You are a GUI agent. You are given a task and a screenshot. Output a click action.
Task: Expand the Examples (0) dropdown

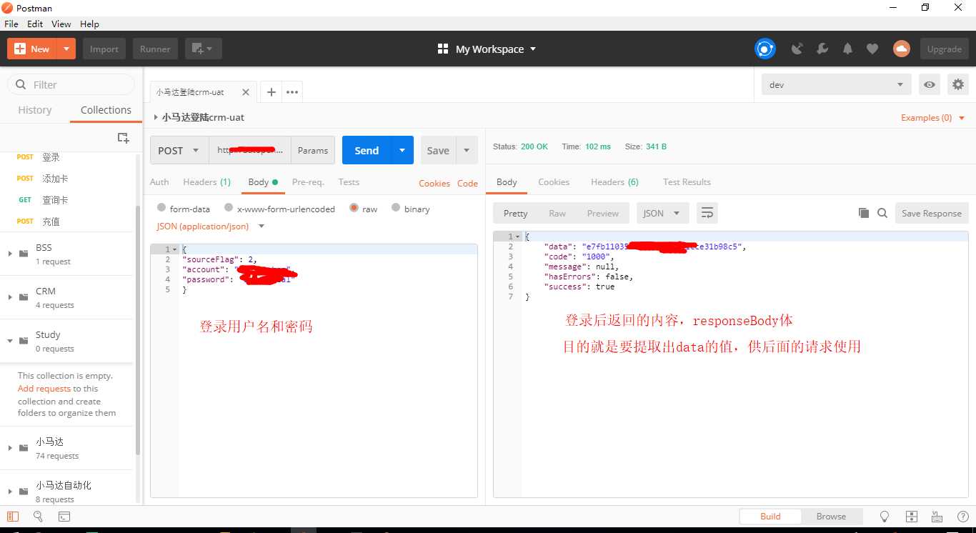(x=932, y=117)
